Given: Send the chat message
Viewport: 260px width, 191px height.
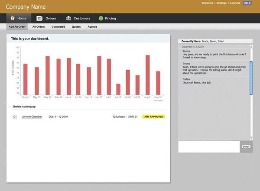Looking at the screenshot, I should click(x=246, y=147).
